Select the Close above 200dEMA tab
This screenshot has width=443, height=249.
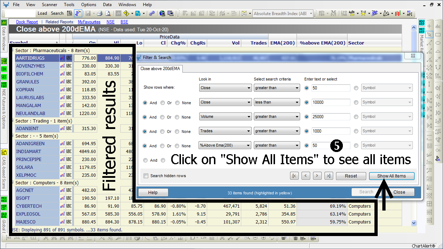tap(160, 69)
